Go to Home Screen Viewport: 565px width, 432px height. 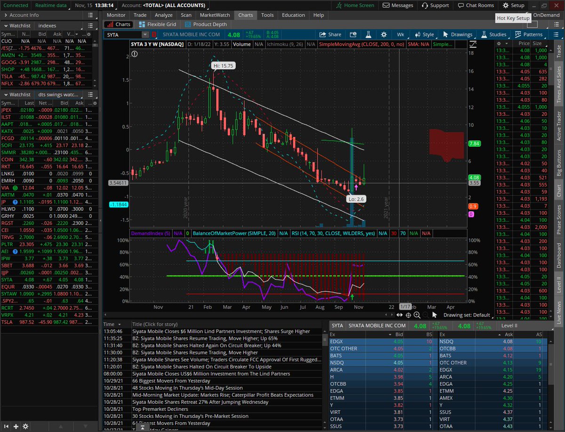[355, 5]
